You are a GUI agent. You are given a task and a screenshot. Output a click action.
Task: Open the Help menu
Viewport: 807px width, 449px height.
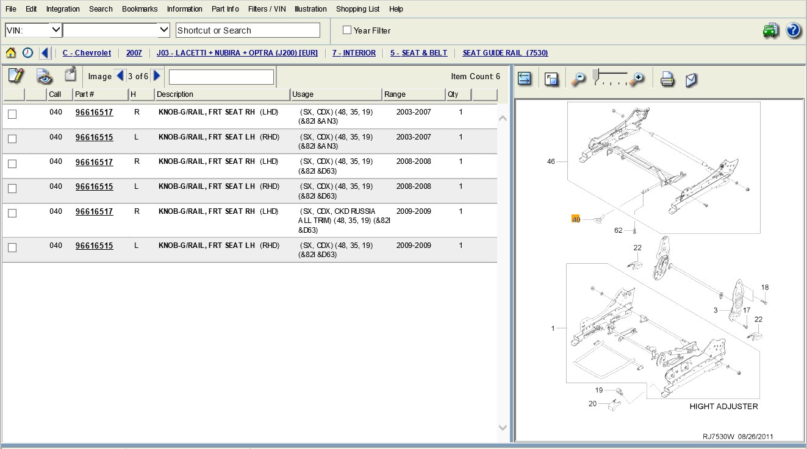[396, 9]
